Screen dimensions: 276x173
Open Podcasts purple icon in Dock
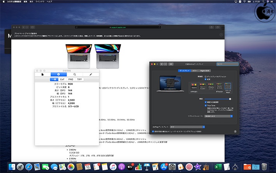[x=121, y=167]
